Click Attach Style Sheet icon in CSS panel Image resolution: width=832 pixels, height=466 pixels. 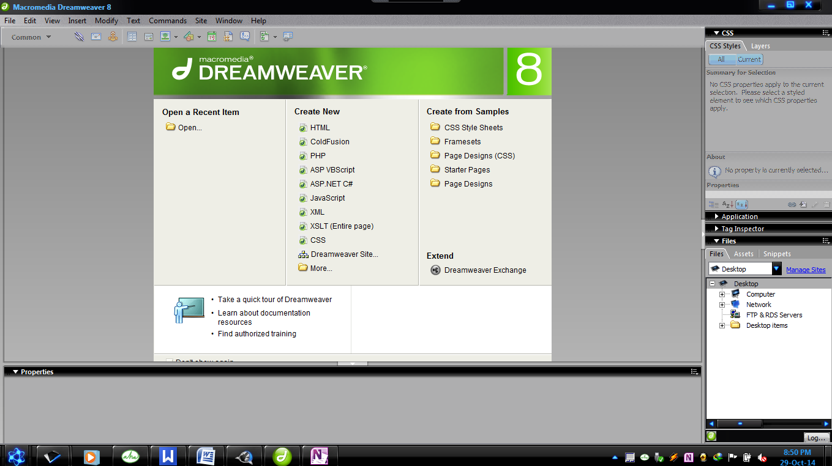pyautogui.click(x=792, y=205)
